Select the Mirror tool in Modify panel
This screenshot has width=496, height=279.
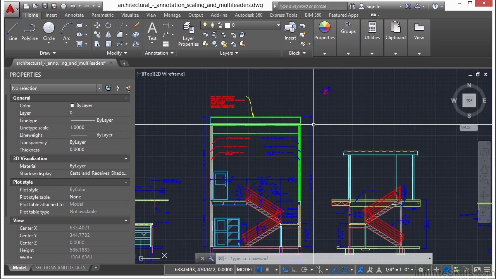pos(108,34)
